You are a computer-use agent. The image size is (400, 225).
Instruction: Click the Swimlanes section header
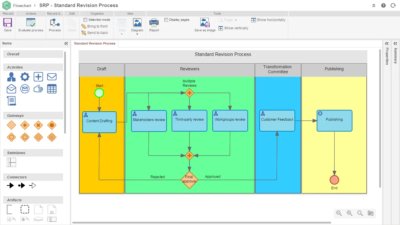33,153
